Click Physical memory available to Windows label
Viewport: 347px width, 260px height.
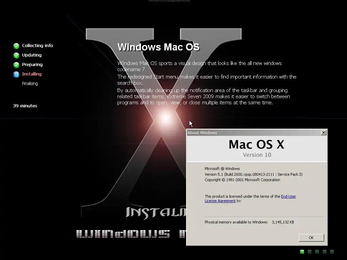coord(236,222)
